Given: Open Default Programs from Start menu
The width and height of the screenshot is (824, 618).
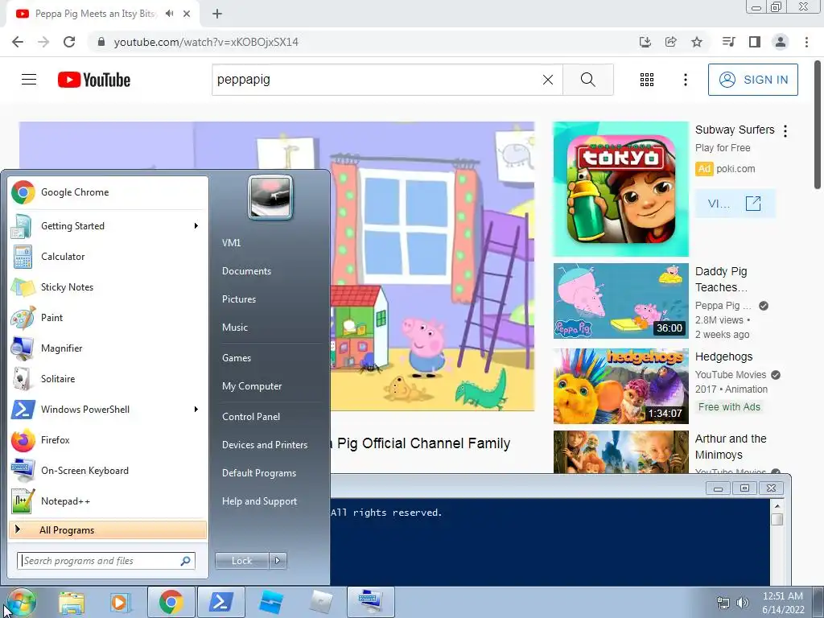Looking at the screenshot, I should click(259, 473).
